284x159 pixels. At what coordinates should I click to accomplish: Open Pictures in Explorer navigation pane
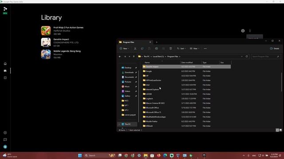[128, 82]
